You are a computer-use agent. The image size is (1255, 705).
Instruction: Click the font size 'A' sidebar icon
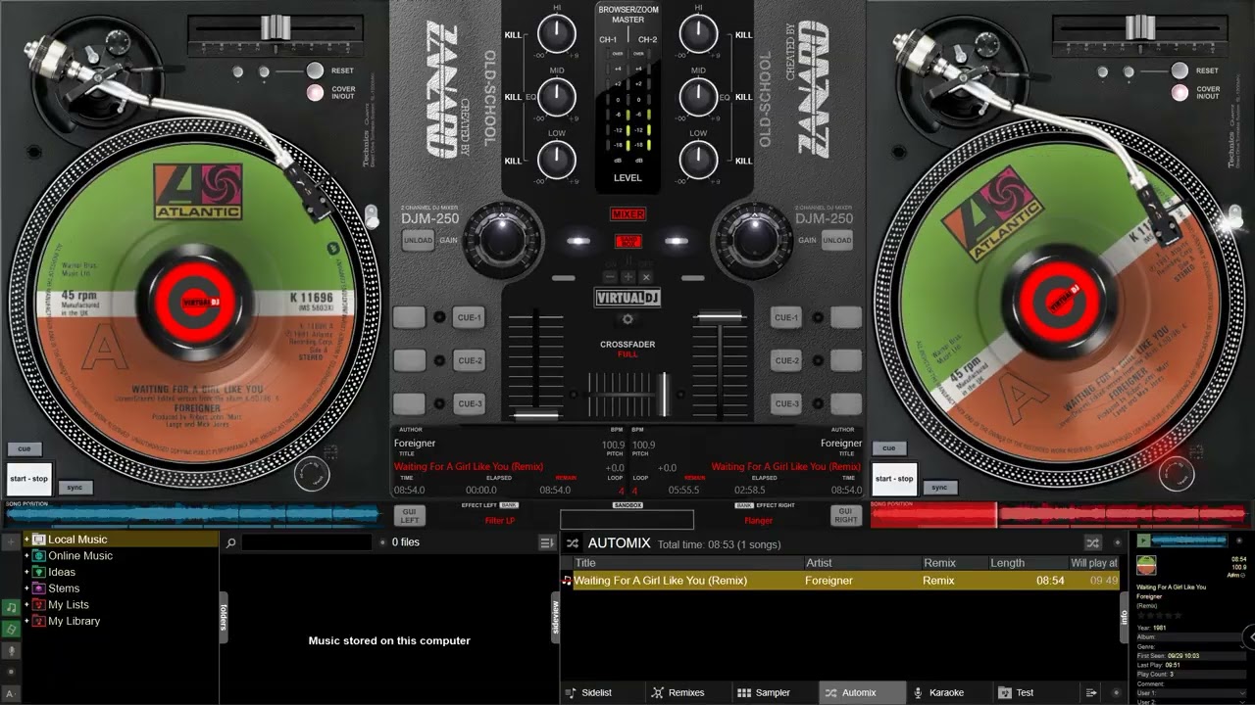point(11,694)
